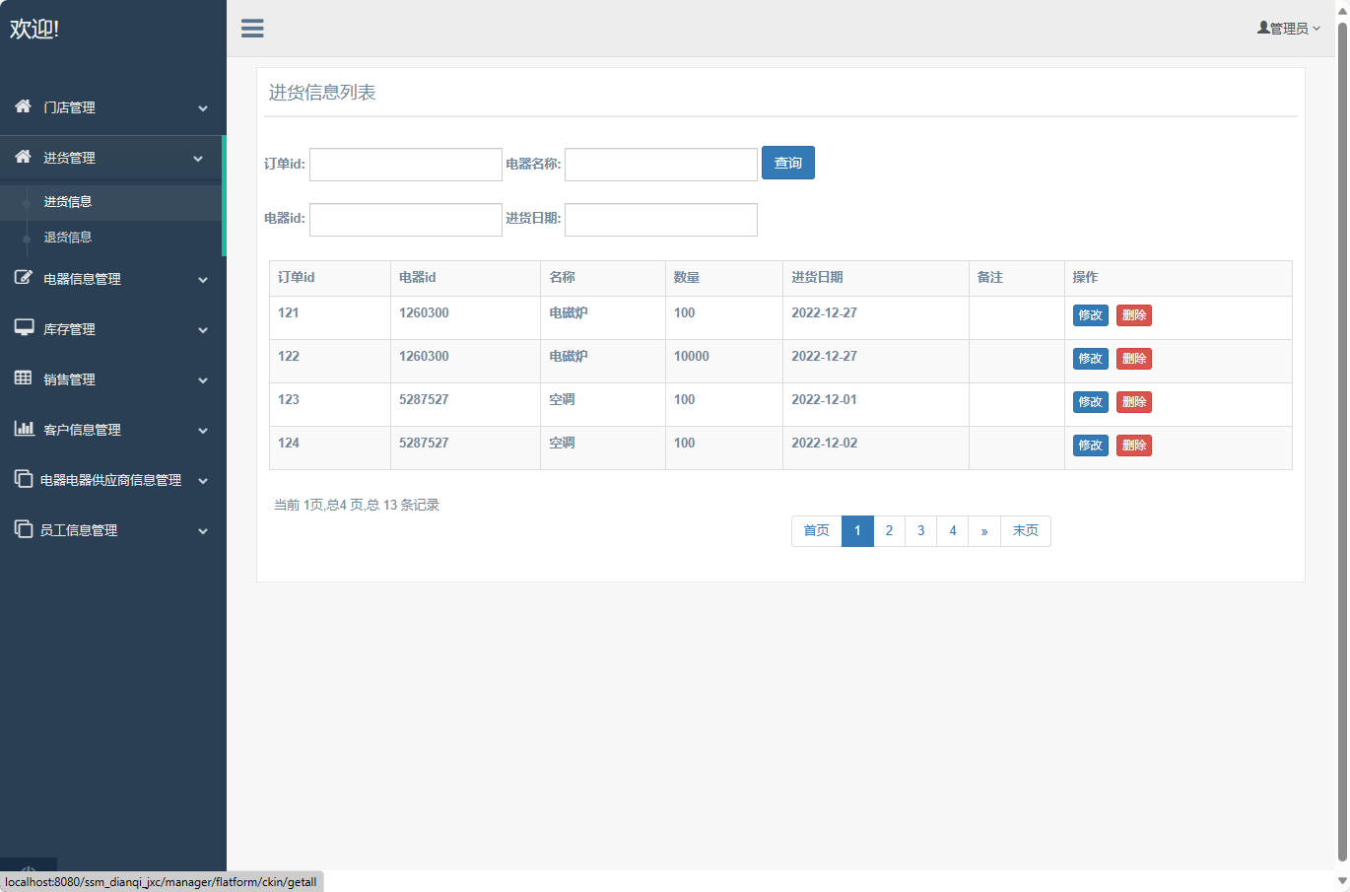1350x892 pixels.
Task: Click 修改 for order 121
Action: 1090,315
